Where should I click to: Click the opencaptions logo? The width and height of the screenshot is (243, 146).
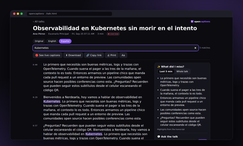200,21
